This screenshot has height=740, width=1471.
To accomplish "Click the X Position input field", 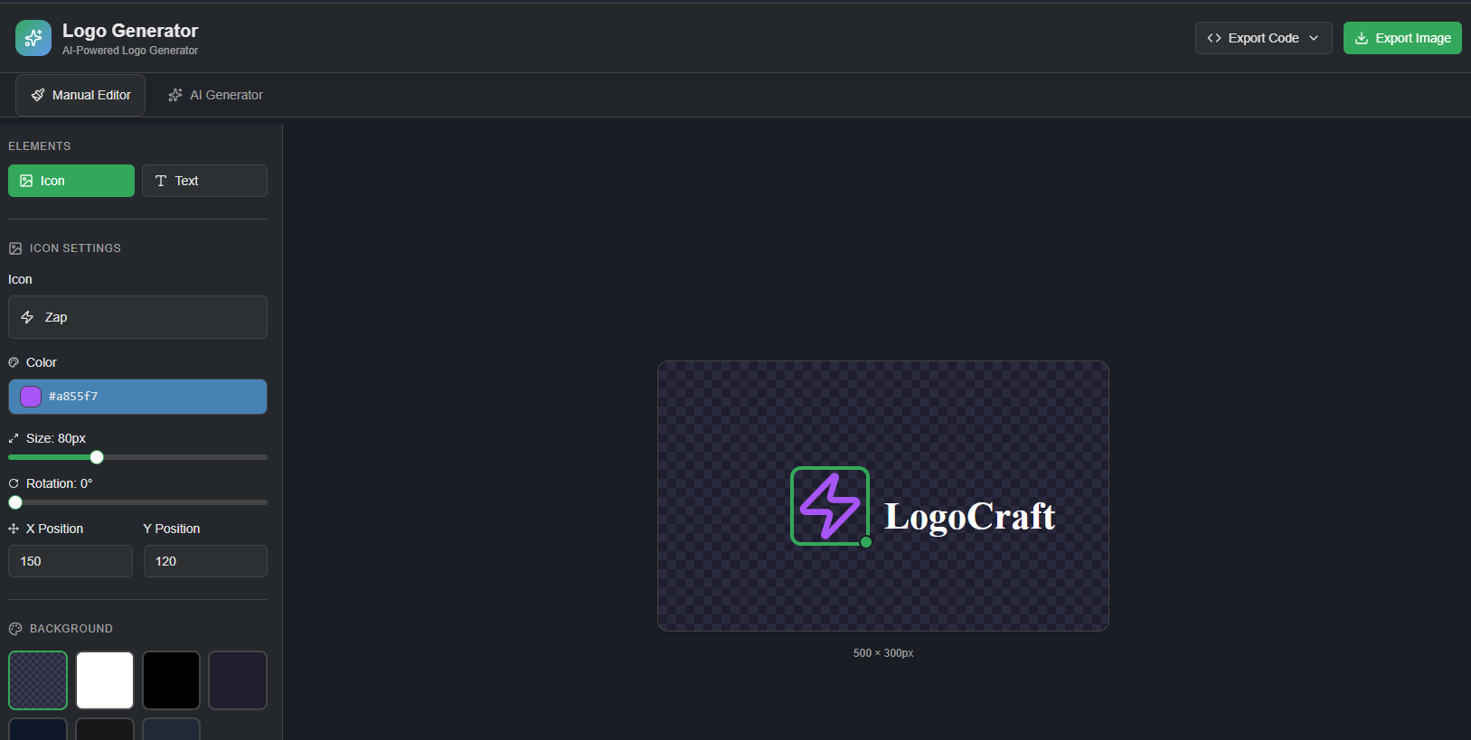I will 71,561.
